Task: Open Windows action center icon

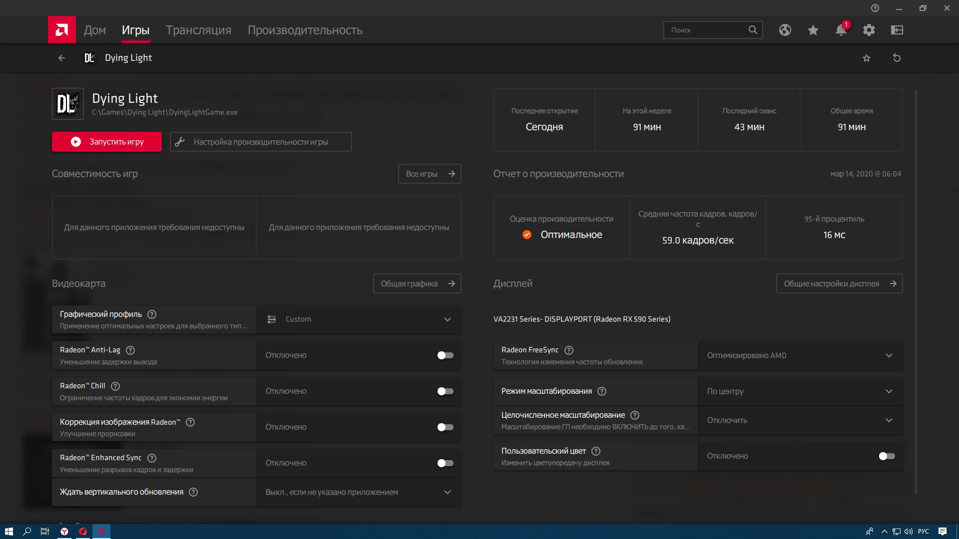Action: pyautogui.click(x=943, y=532)
